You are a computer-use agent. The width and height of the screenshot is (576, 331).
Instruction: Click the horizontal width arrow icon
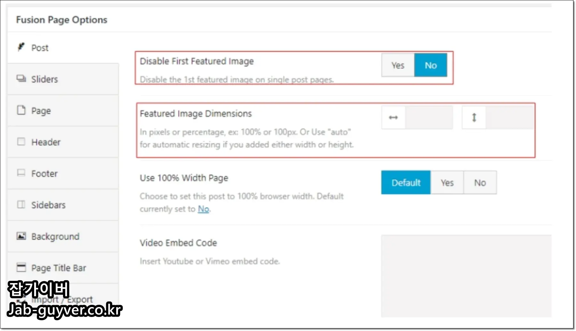click(x=393, y=117)
